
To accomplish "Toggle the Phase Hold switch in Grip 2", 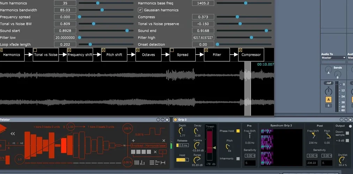I will tap(238, 131).
